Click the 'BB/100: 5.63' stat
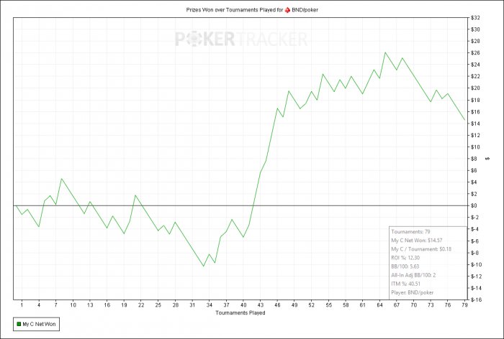The height and width of the screenshot is (339, 504). (405, 266)
